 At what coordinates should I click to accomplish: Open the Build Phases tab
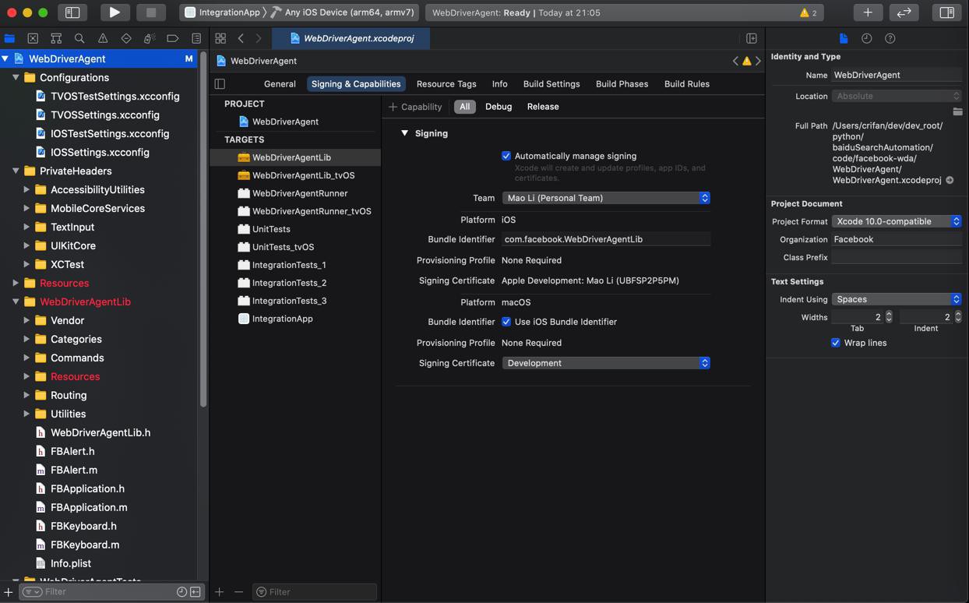click(622, 84)
